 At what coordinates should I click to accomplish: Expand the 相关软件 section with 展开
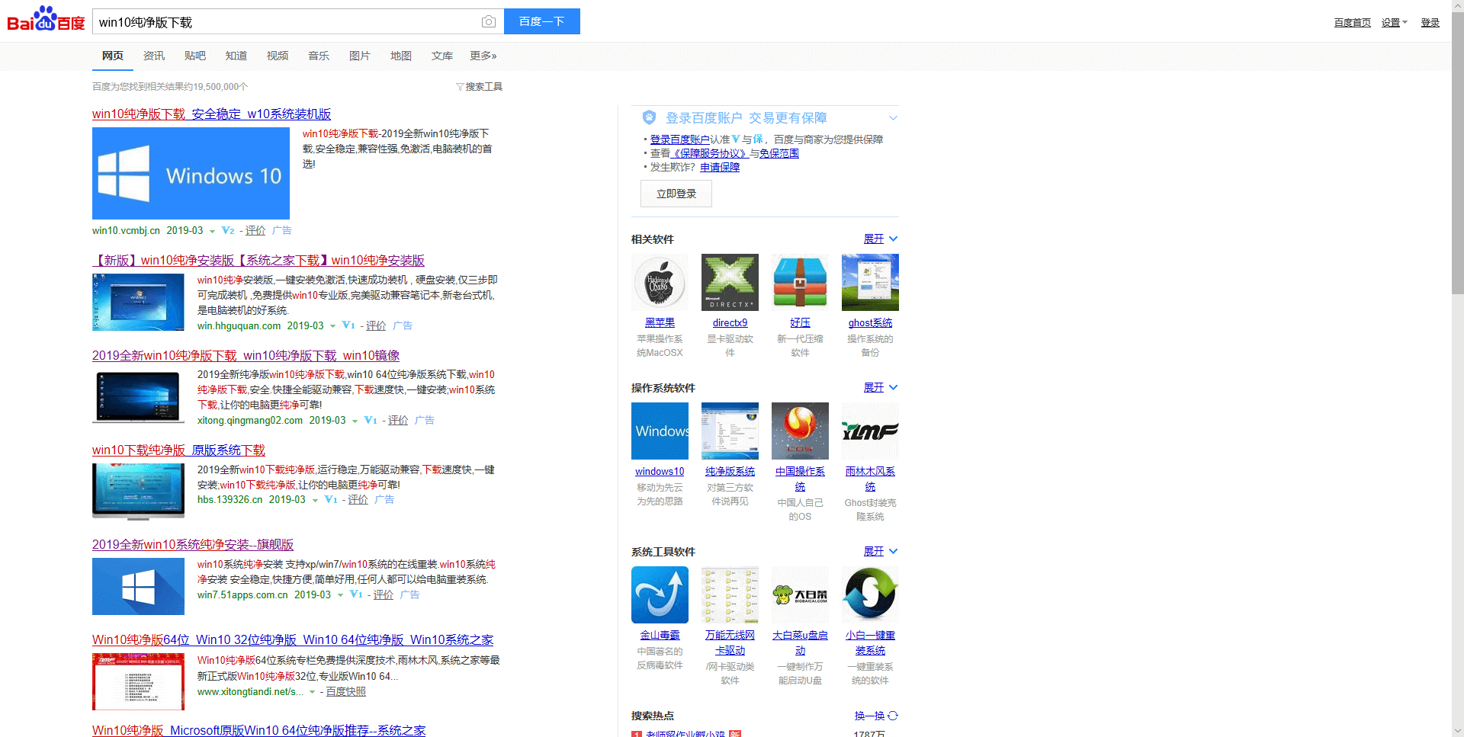880,239
